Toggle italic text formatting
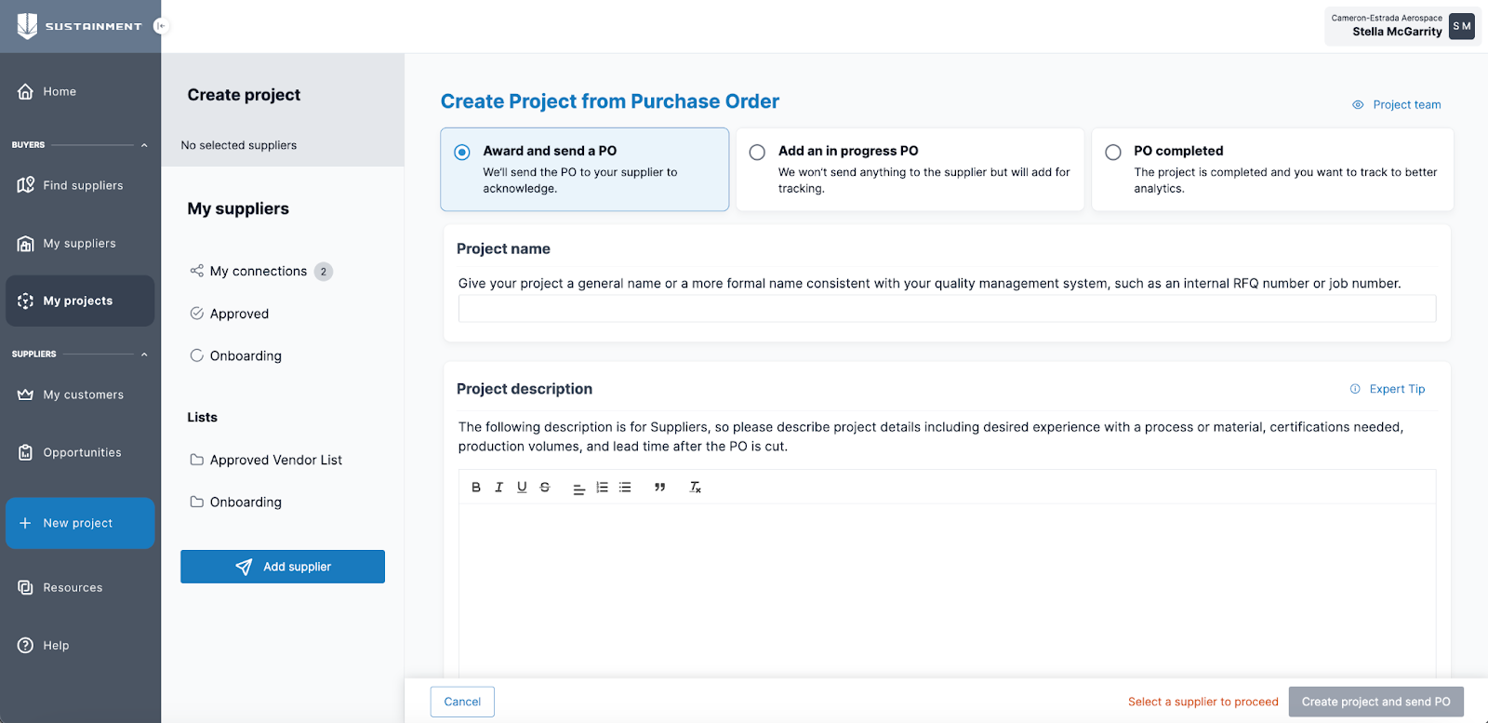The image size is (1488, 723). (498, 487)
